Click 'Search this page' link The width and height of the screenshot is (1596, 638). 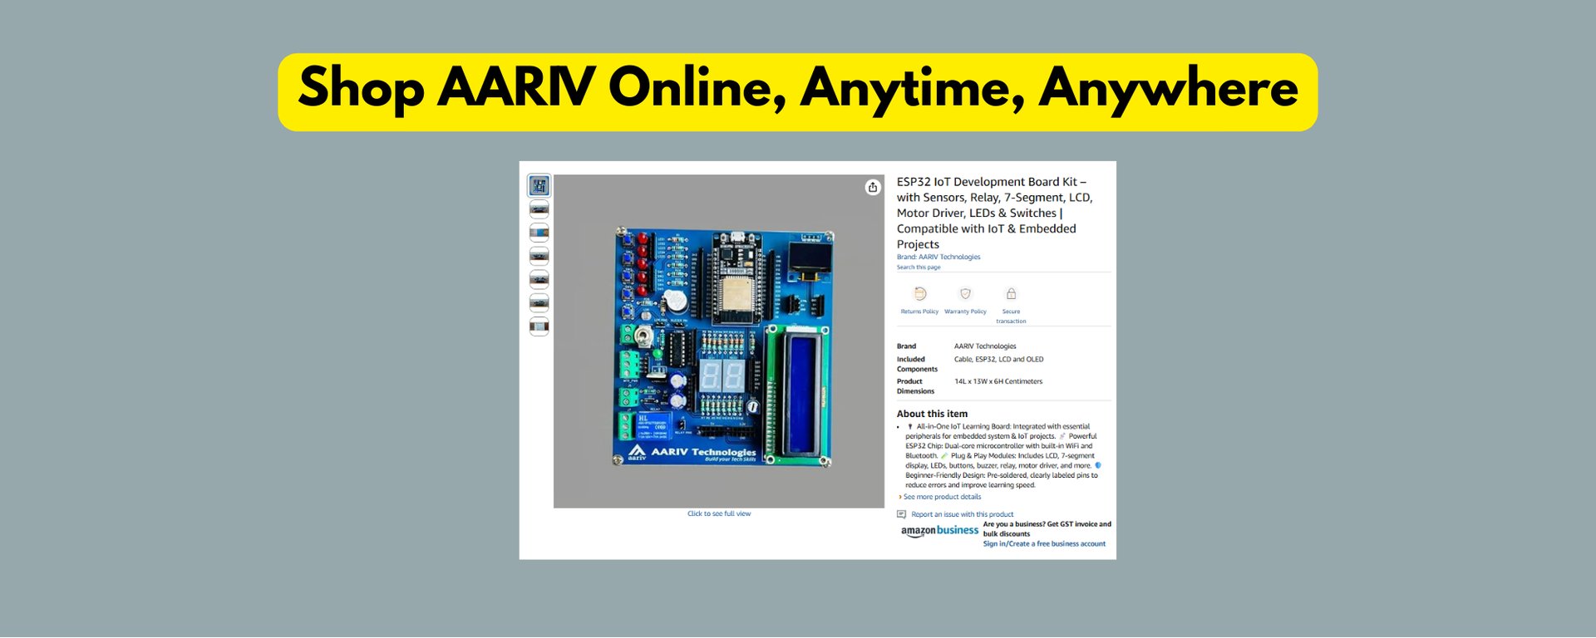tap(919, 267)
